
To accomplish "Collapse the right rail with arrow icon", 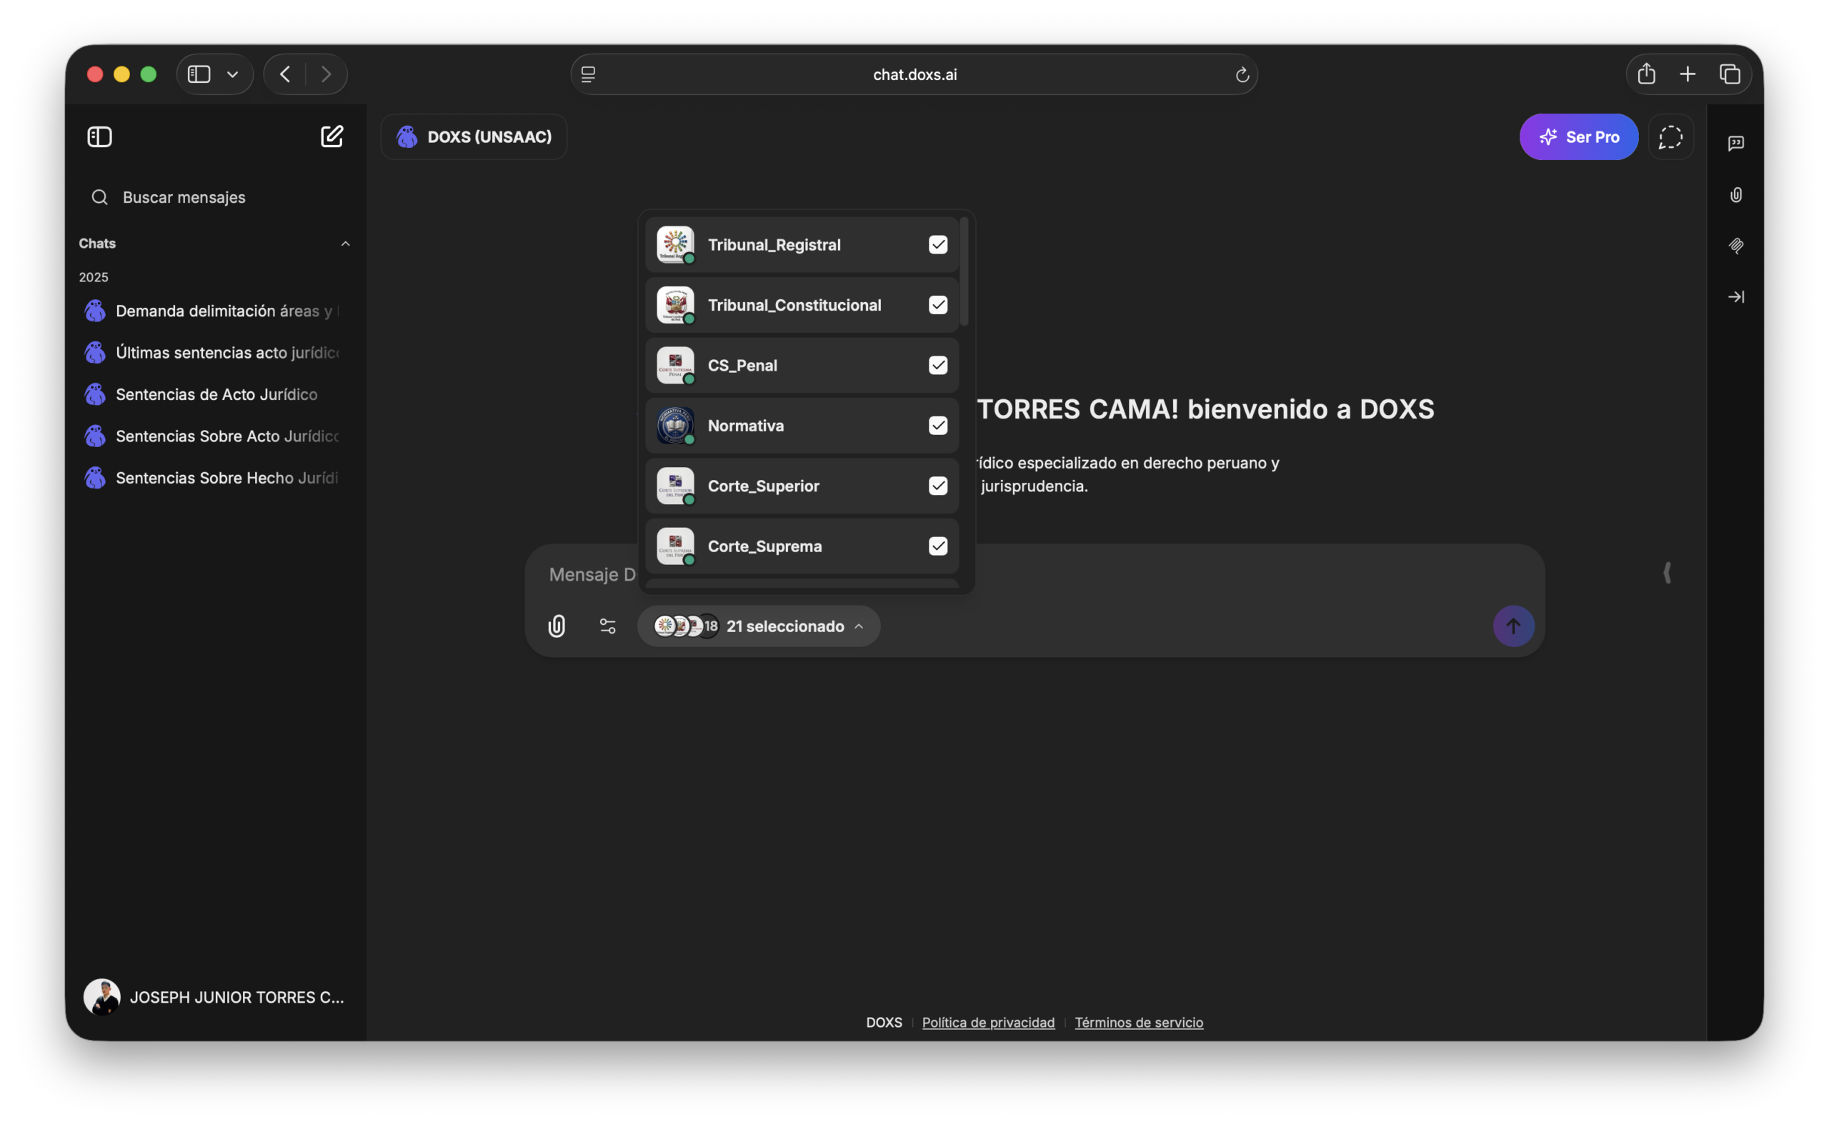I will [1736, 296].
